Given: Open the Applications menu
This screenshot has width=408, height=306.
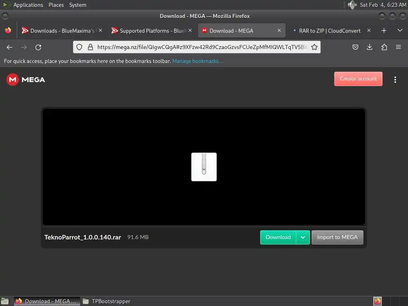Looking at the screenshot, I should [x=28, y=5].
